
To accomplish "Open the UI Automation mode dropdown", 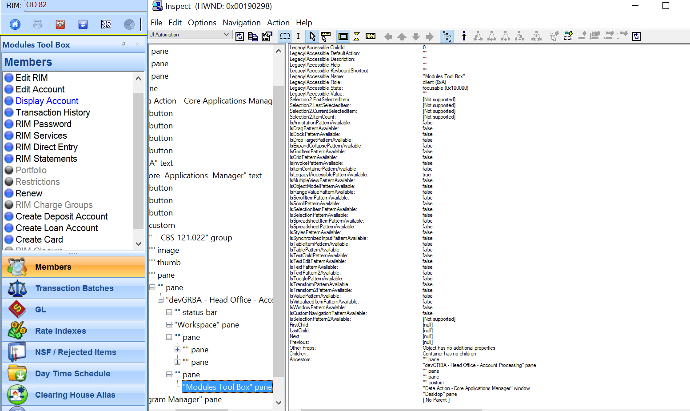I will [227, 34].
